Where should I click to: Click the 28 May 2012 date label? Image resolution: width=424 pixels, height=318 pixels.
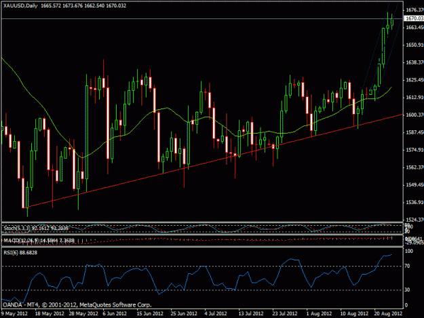[x=83, y=314]
